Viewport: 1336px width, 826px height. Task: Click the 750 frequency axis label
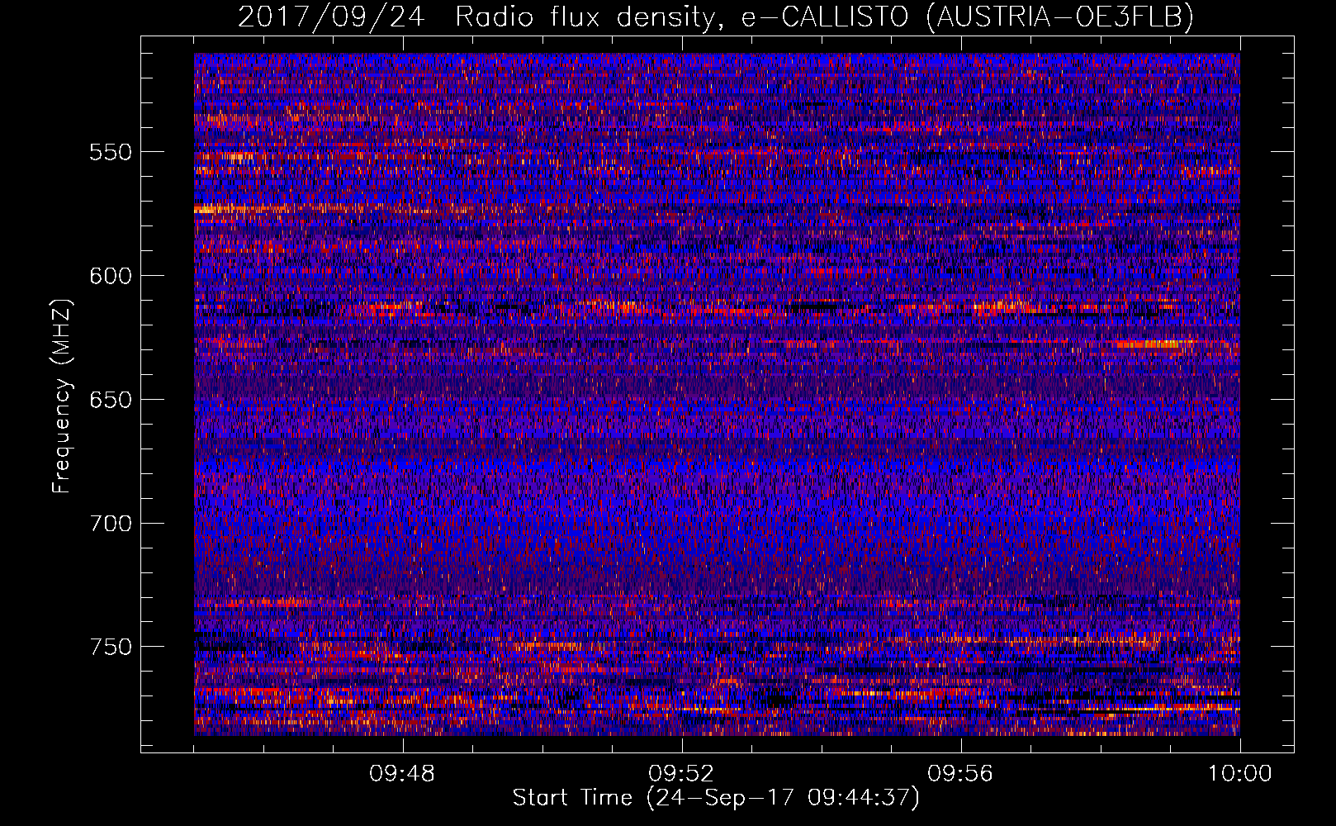pos(111,647)
